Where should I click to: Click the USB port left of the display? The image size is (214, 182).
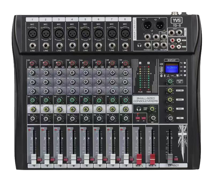tap(161, 70)
